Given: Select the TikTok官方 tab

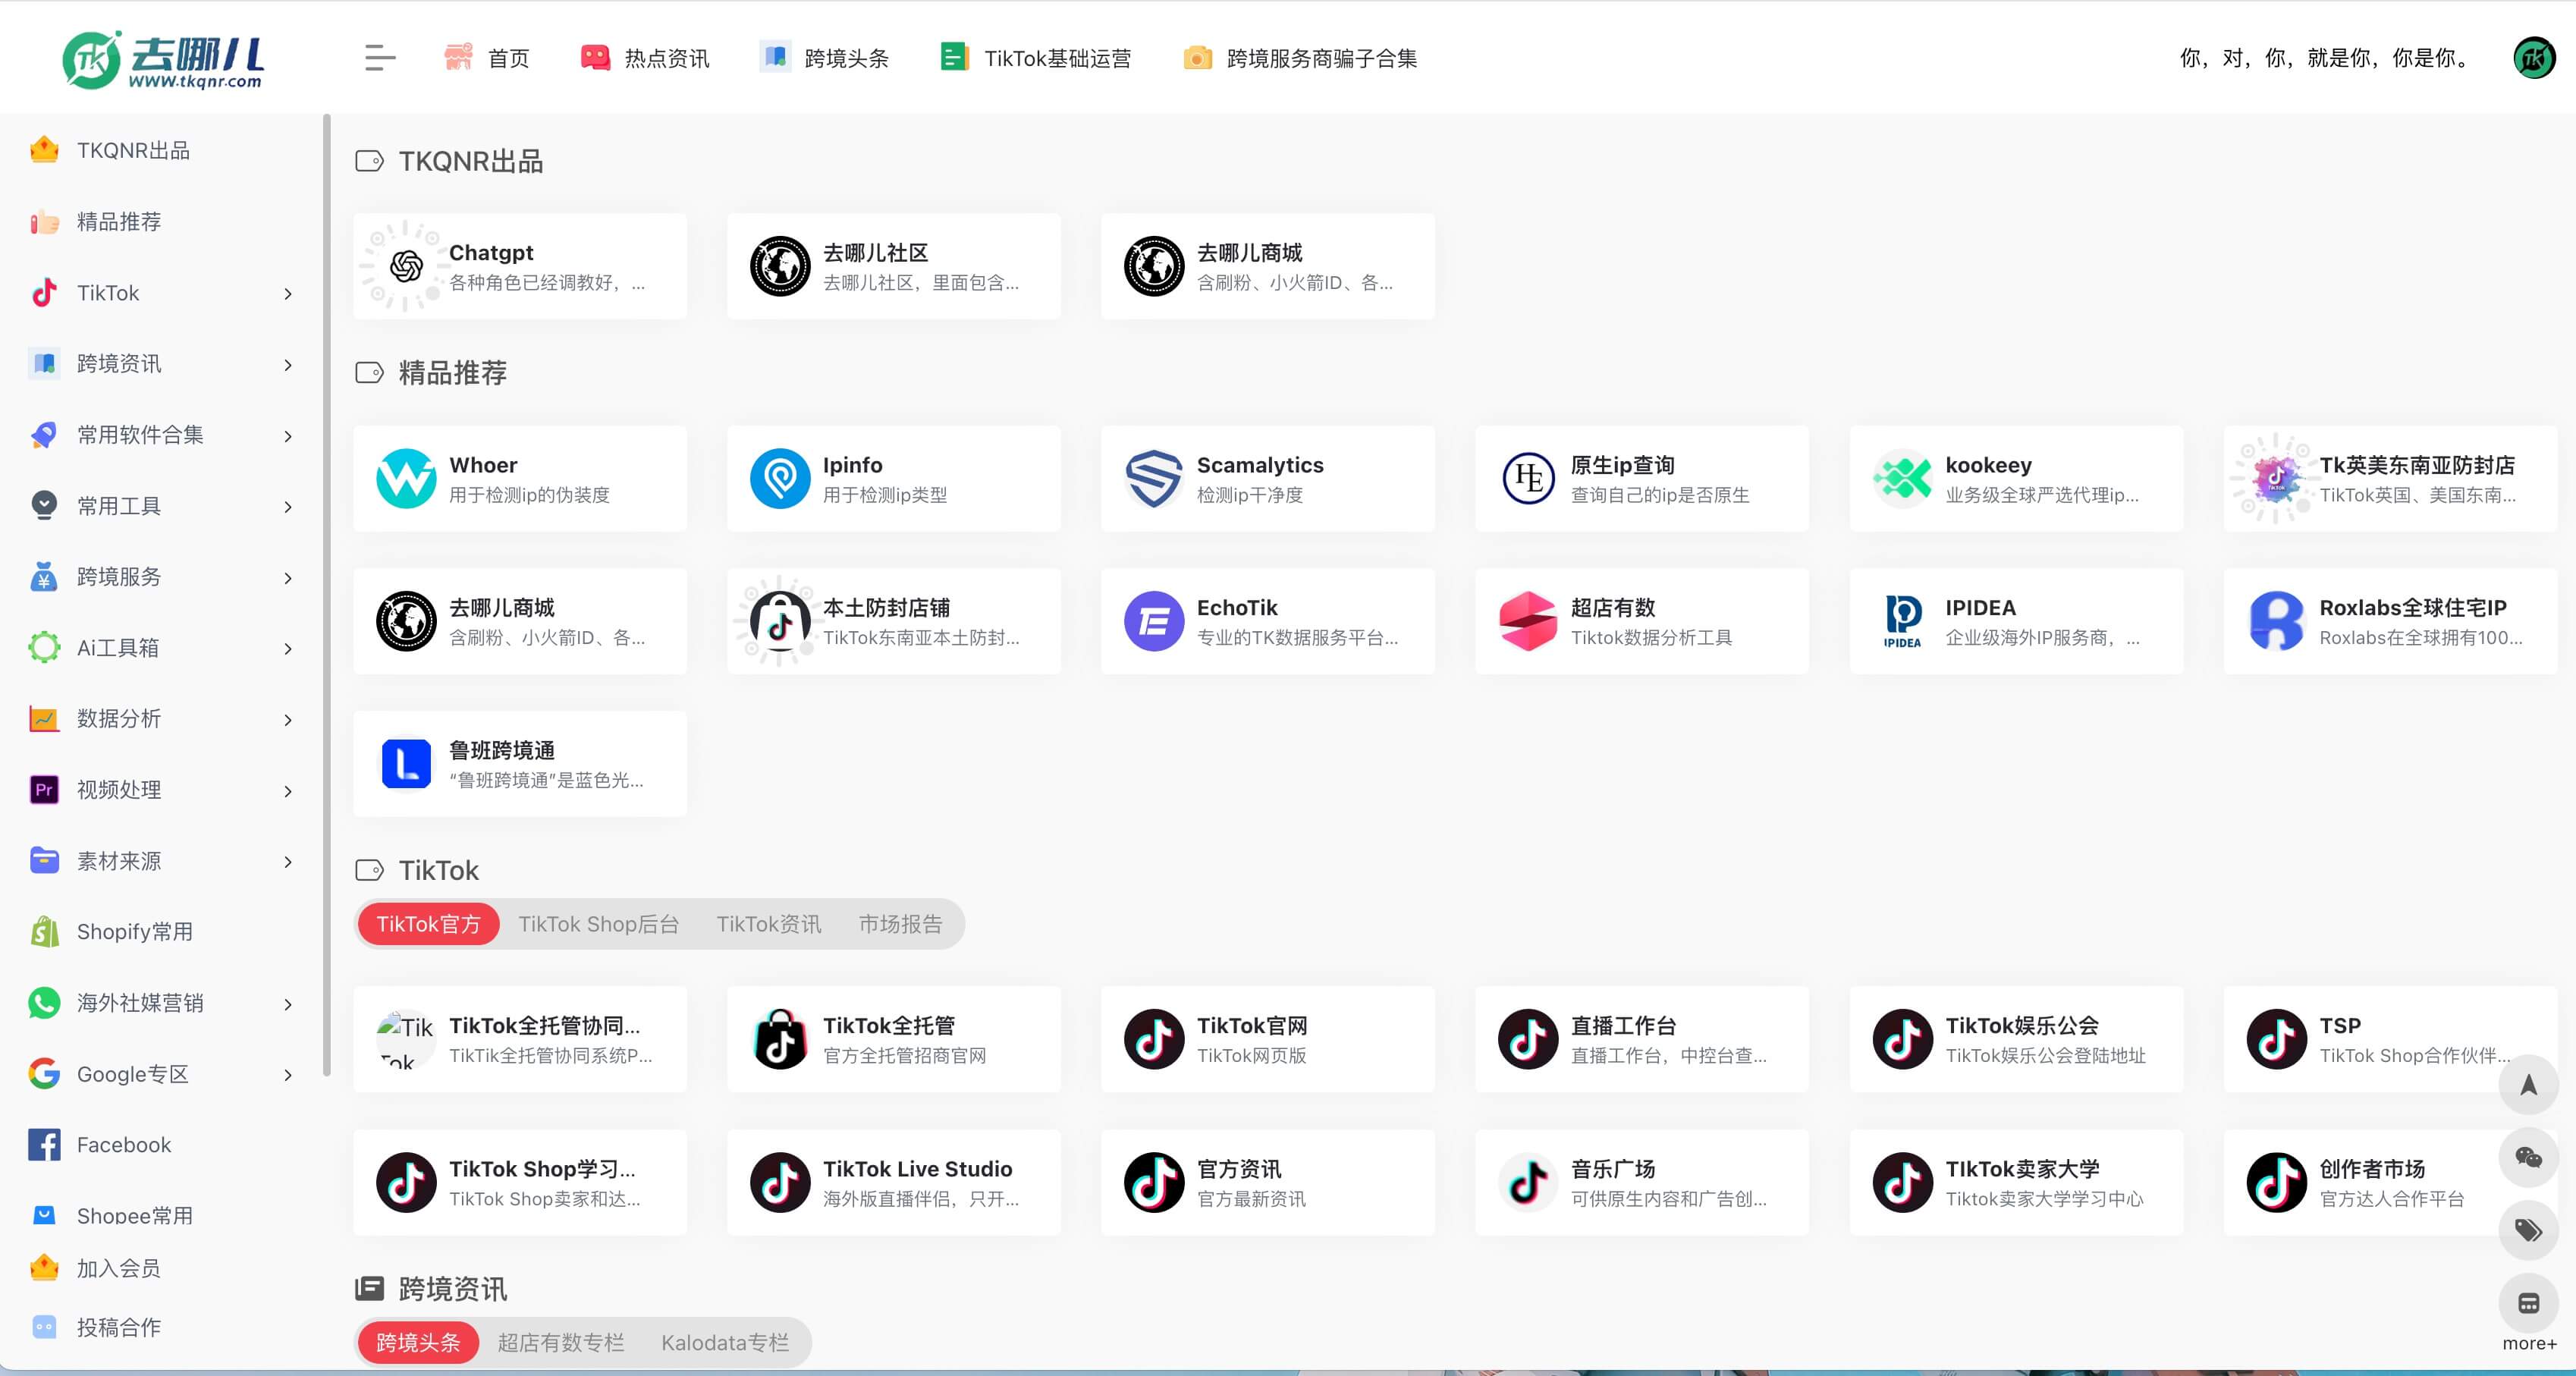Looking at the screenshot, I should tap(428, 924).
